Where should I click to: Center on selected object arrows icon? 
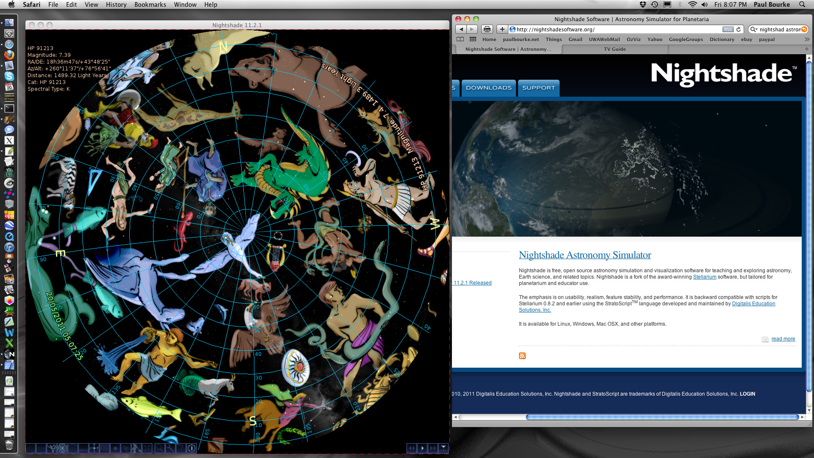pos(147,448)
